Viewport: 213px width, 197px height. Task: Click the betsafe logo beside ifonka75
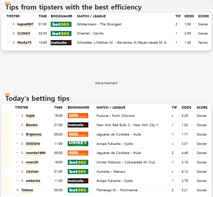pyautogui.click(x=61, y=43)
